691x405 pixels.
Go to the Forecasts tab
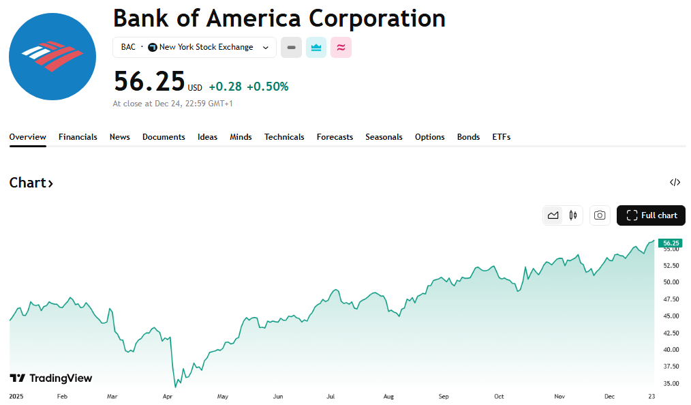point(335,137)
